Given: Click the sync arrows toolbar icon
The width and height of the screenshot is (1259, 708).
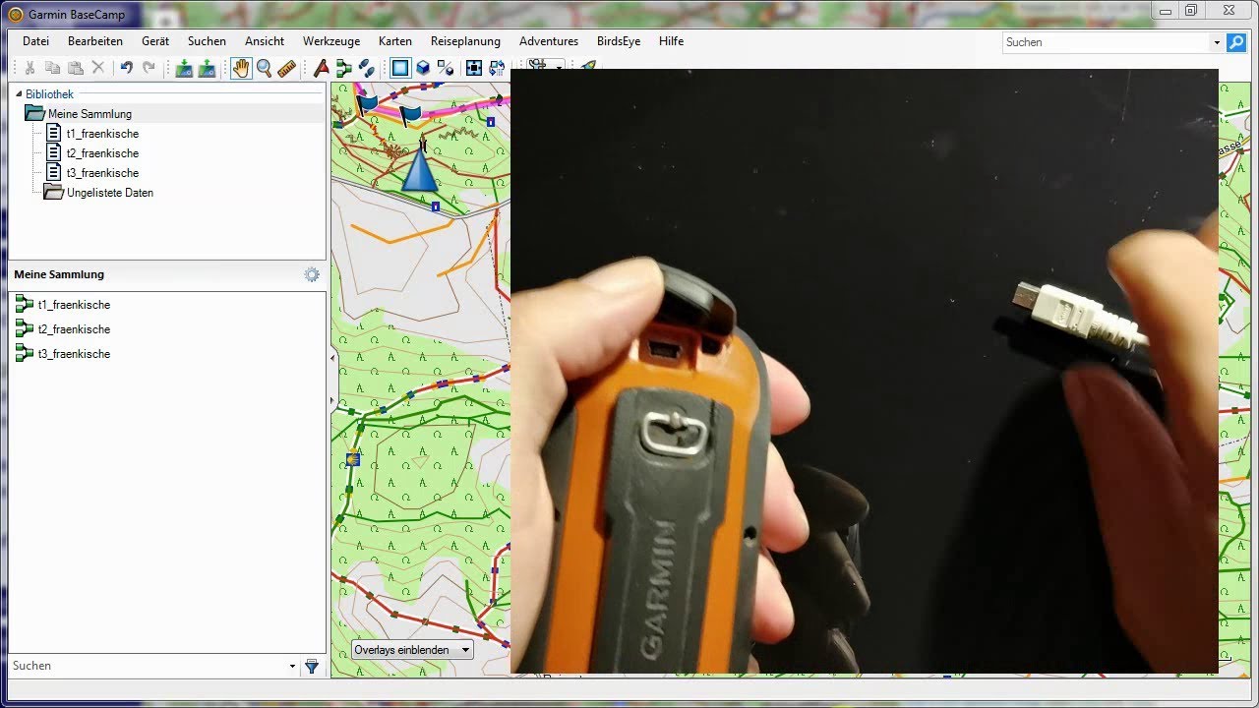Looking at the screenshot, I should (x=497, y=68).
